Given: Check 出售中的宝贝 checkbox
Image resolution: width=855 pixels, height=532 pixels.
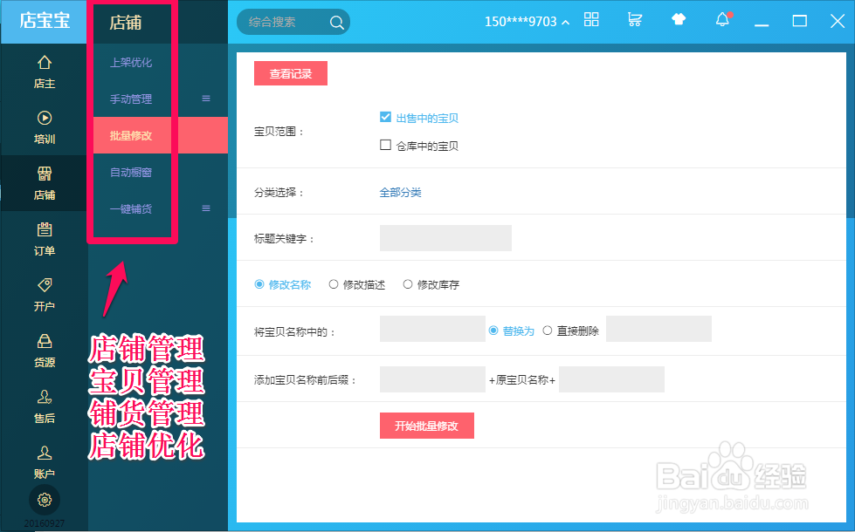Looking at the screenshot, I should point(385,117).
